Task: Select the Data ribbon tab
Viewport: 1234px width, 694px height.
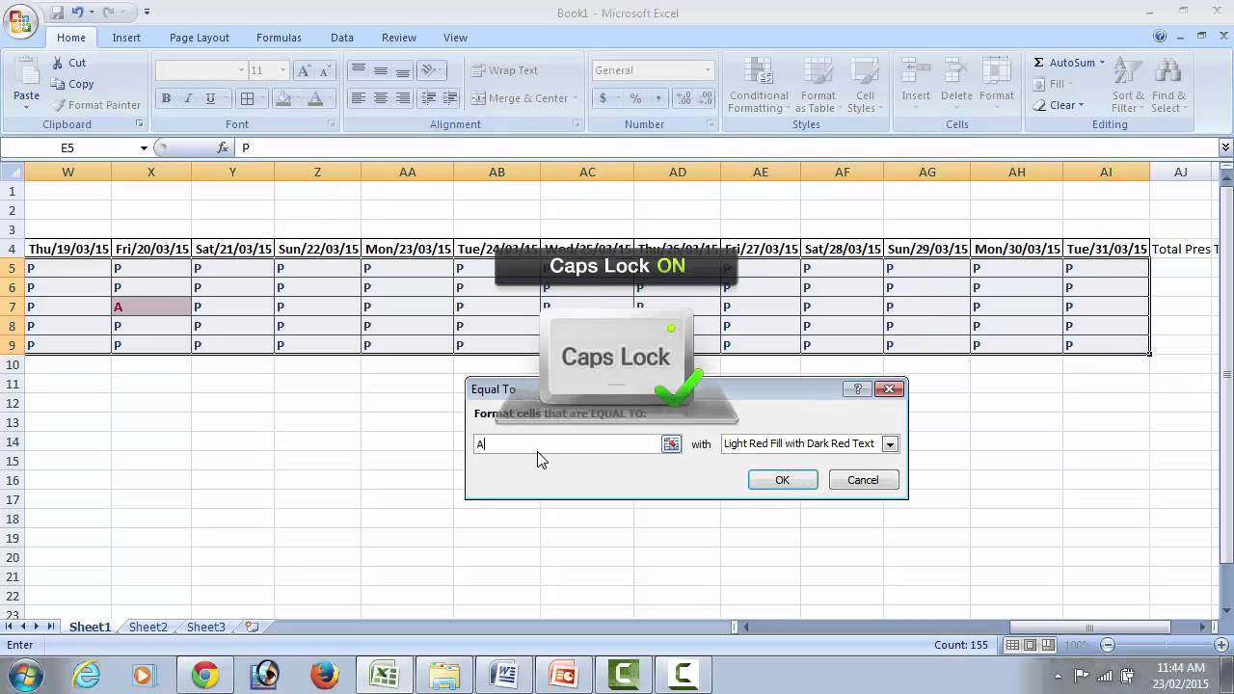Action: click(342, 38)
